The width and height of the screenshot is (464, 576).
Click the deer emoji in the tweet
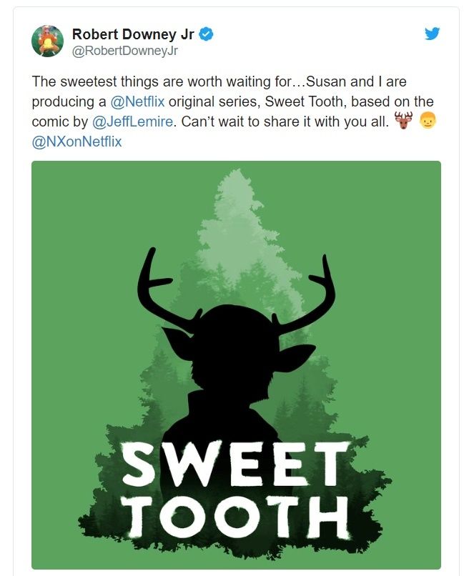[402, 121]
